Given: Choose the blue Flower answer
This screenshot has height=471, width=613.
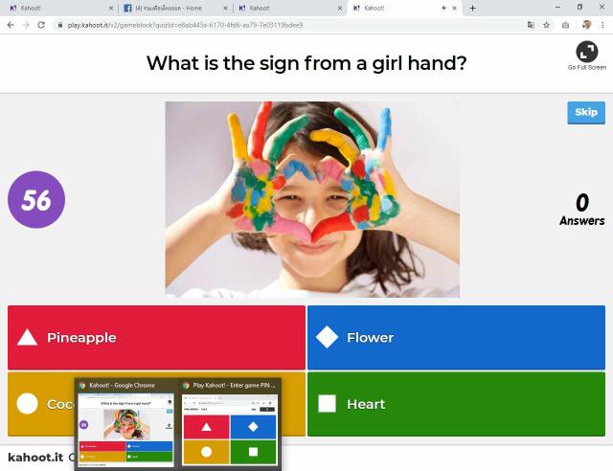Looking at the screenshot, I should (x=456, y=337).
